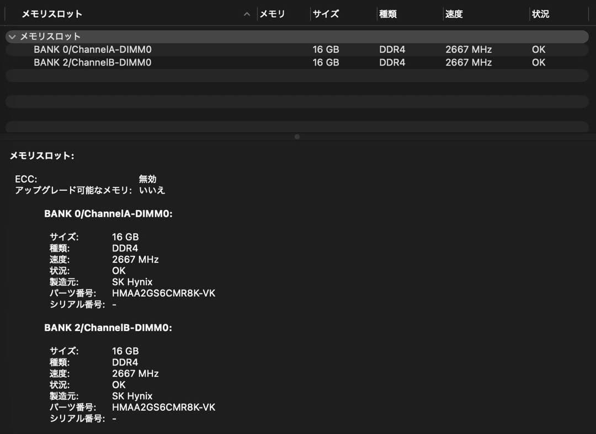Select the BANK 2/ChannelB-DIMM0 row
596x434 pixels.
(x=94, y=62)
